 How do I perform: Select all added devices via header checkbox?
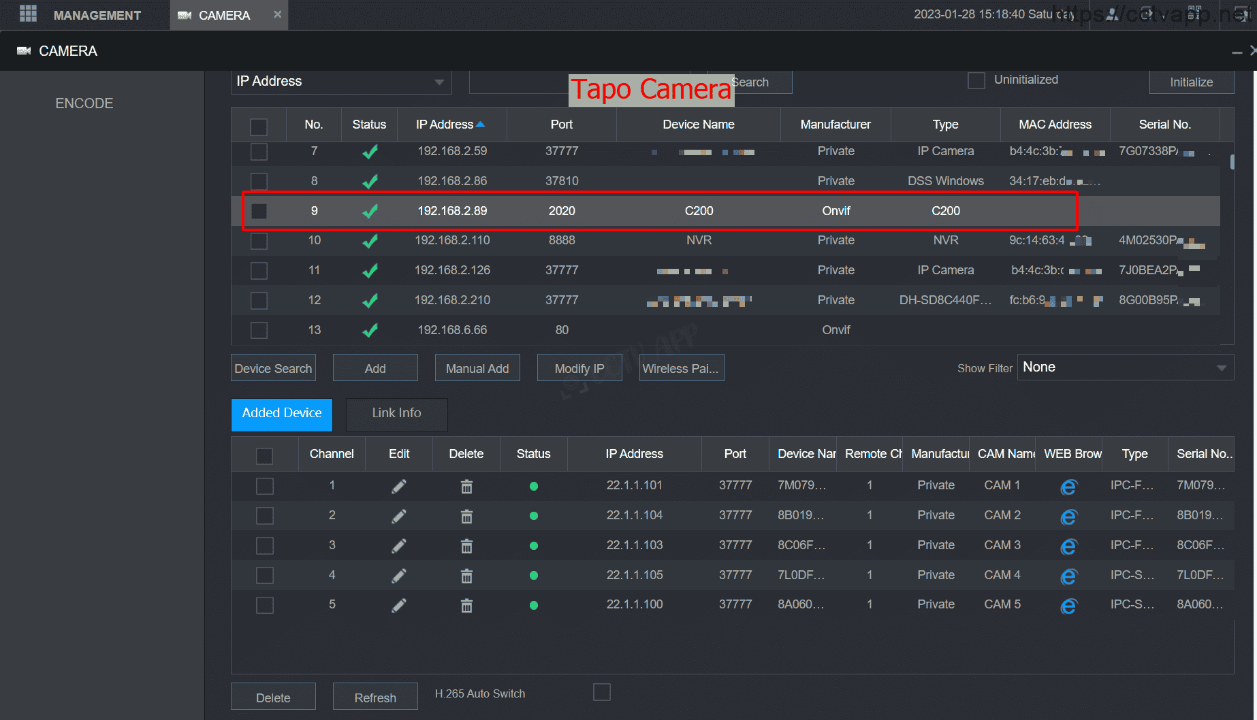264,455
